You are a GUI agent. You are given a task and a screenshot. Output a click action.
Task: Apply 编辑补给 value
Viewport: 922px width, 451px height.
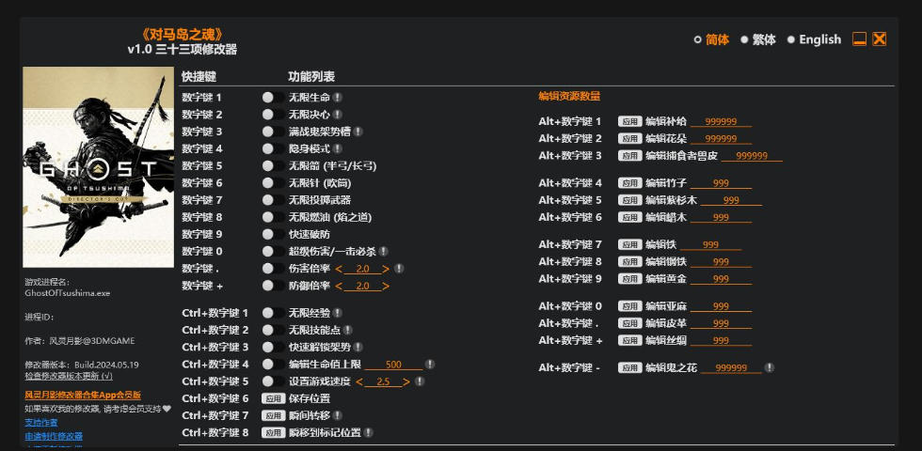(629, 121)
